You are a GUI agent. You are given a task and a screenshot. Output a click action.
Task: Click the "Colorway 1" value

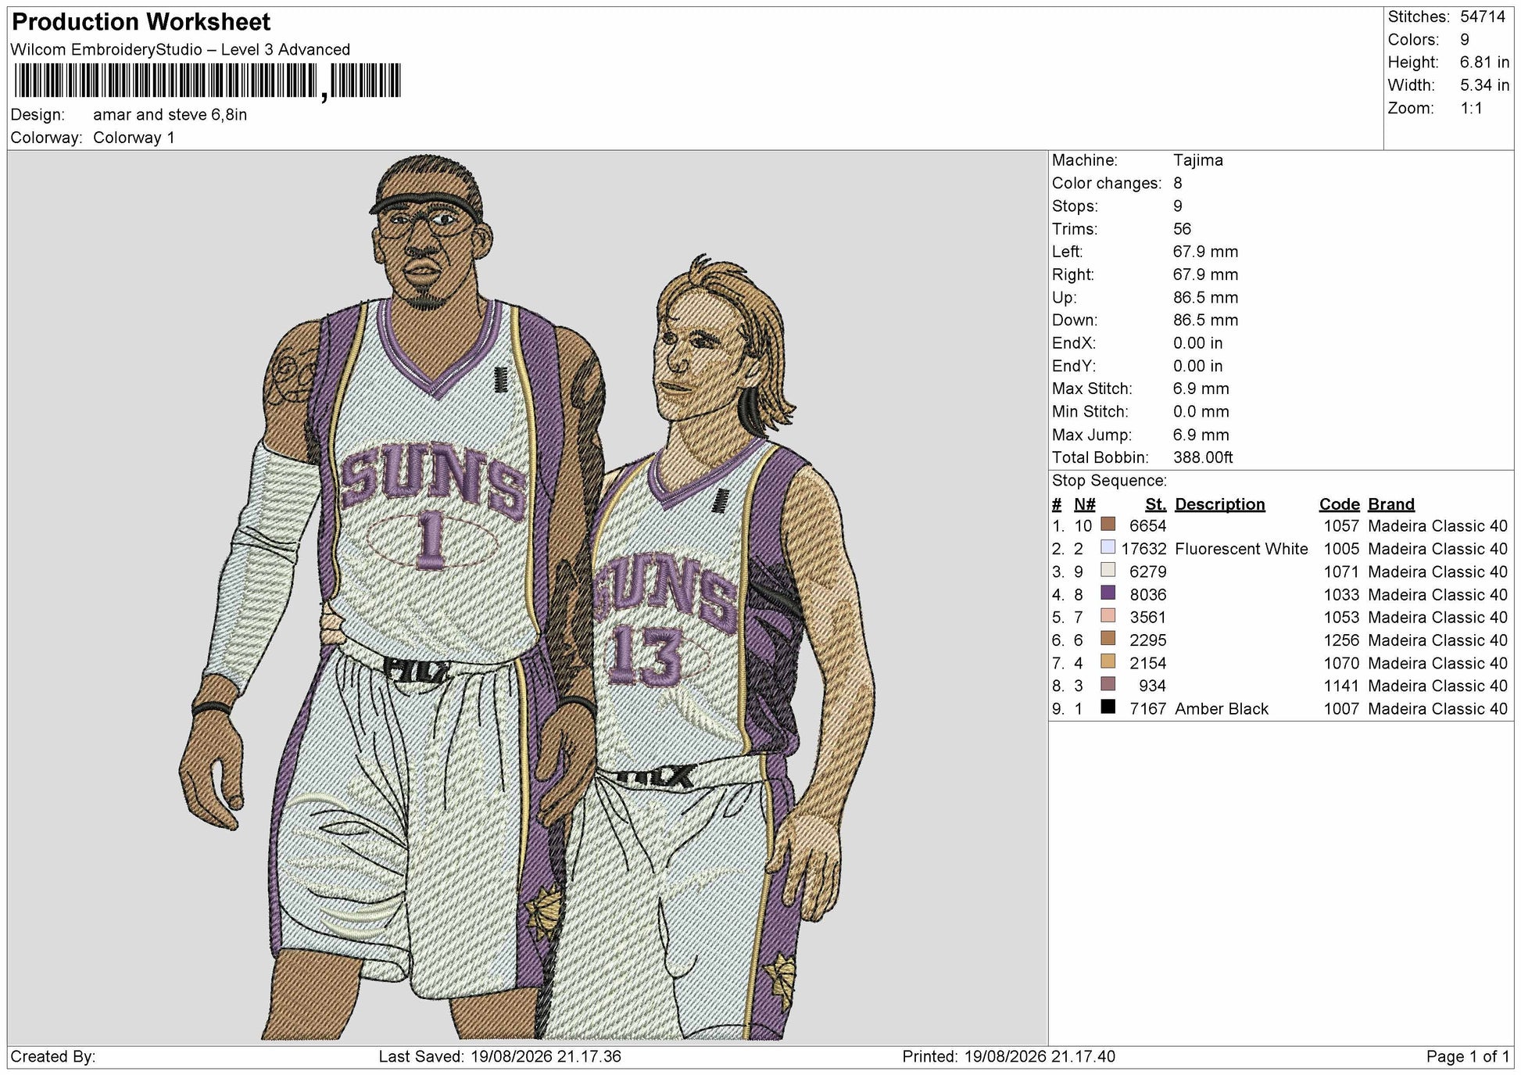pos(134,138)
